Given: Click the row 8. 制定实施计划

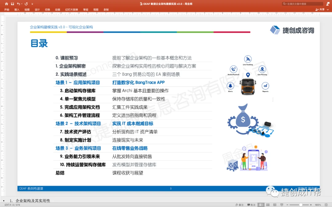Looking at the screenshot, I should tap(133, 140).
